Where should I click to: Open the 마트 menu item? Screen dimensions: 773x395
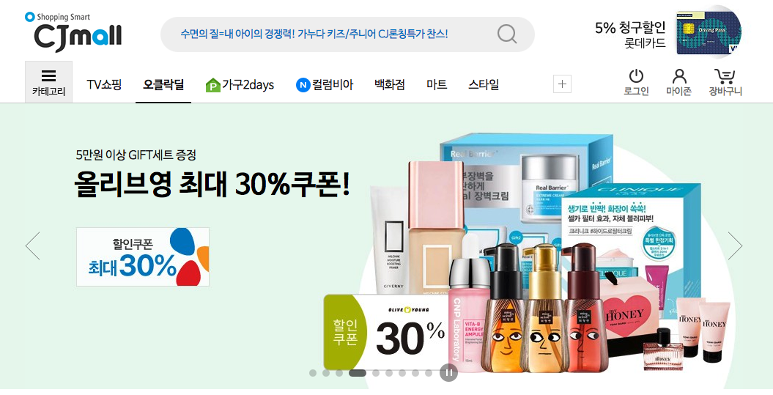[437, 85]
